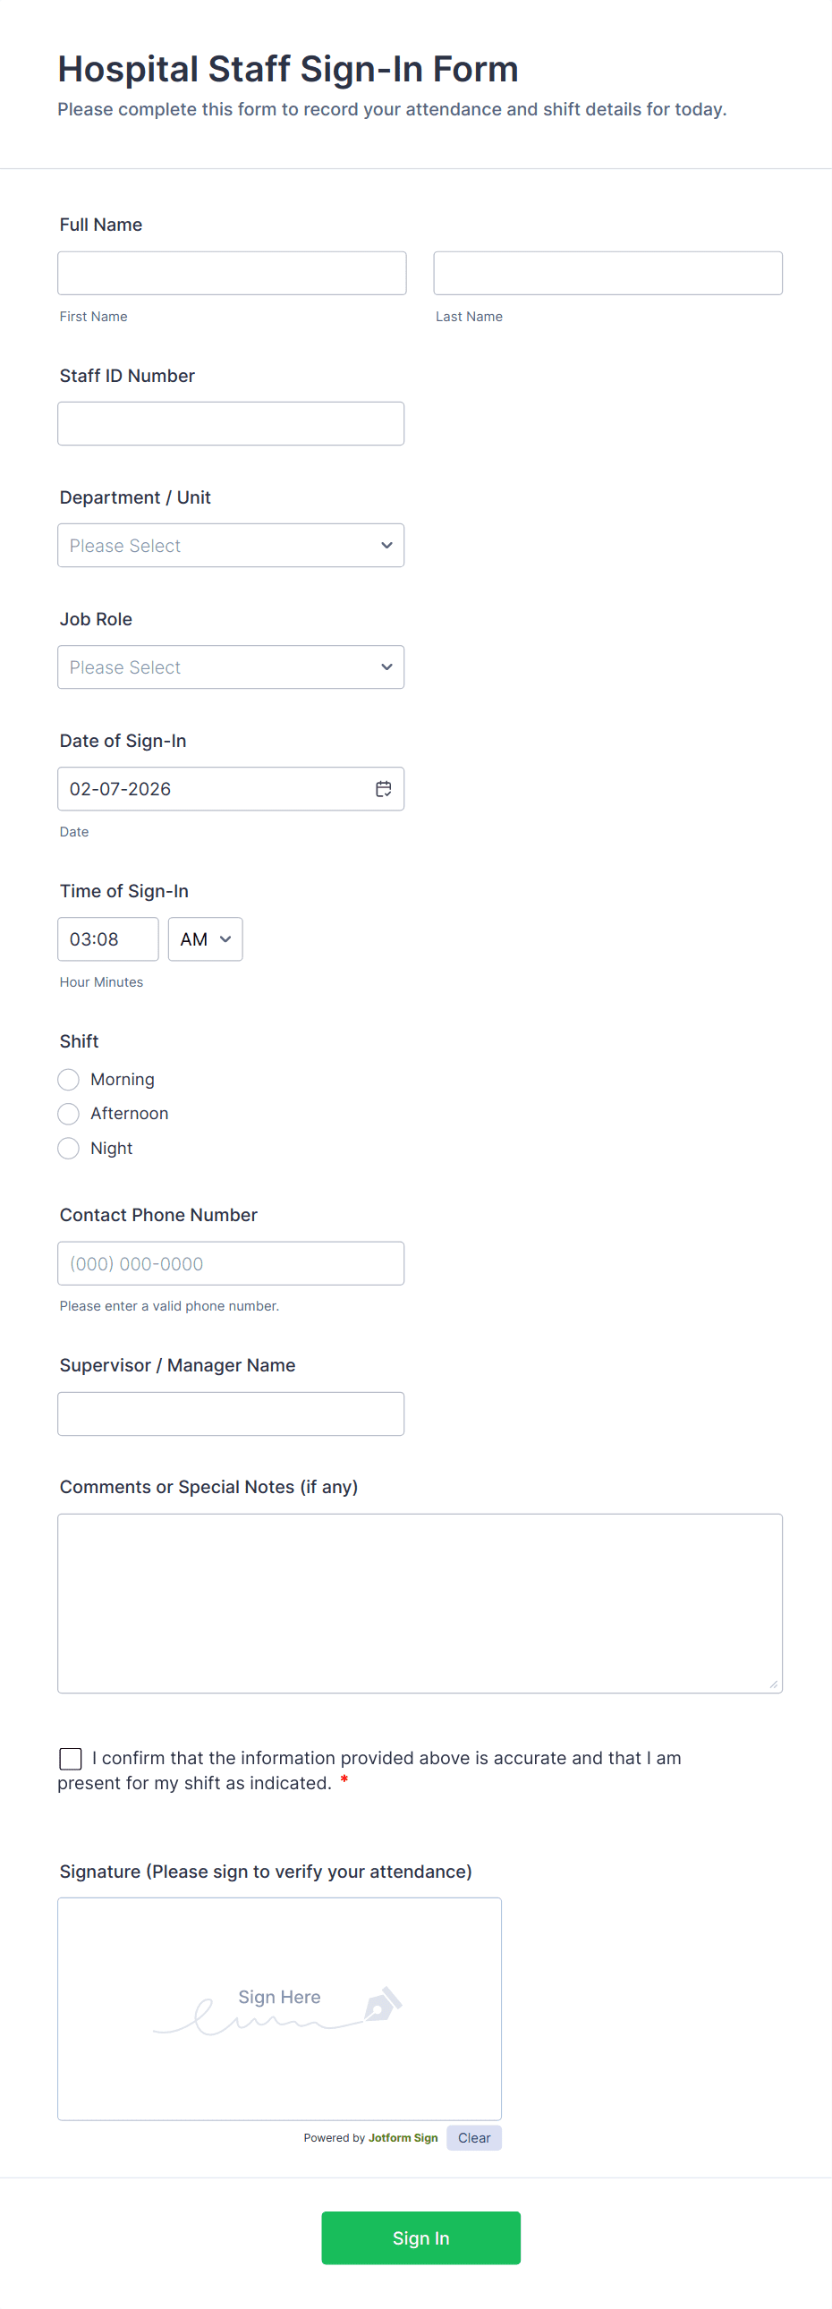Focus the Contact Phone Number field
The width and height of the screenshot is (832, 2309).
[231, 1263]
